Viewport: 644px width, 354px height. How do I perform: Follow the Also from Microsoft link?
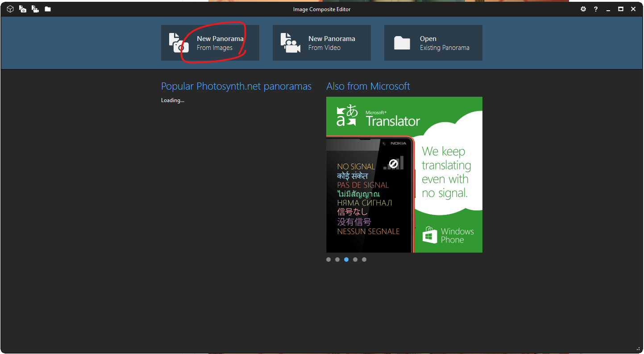[368, 86]
